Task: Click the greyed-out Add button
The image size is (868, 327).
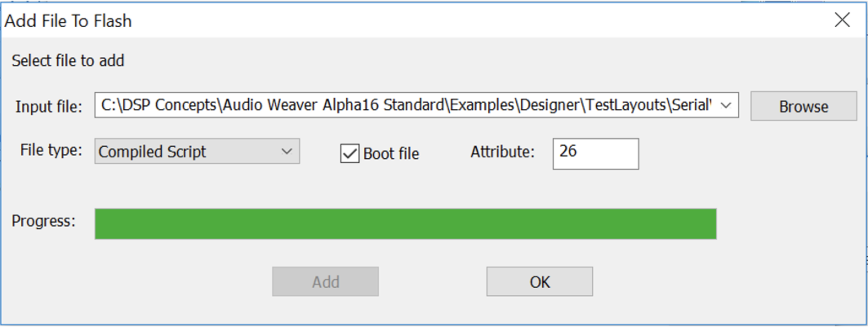Action: pos(325,282)
